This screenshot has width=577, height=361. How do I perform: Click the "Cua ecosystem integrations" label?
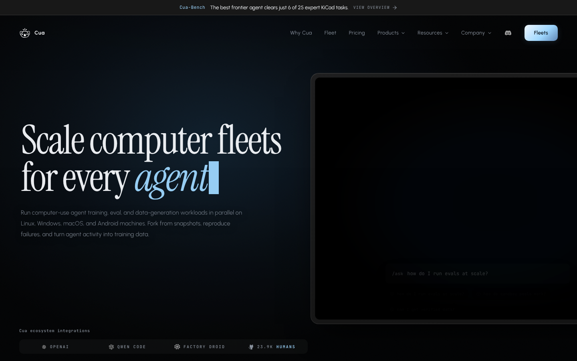tap(54, 331)
